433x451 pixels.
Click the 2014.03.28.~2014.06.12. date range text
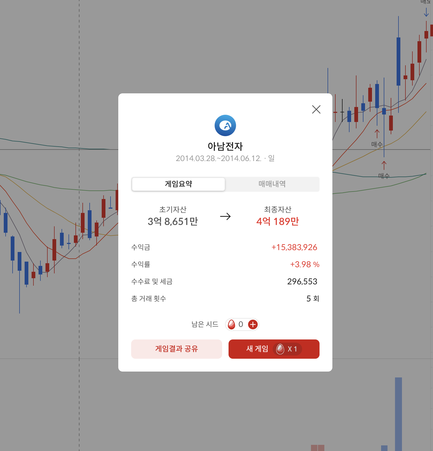click(x=218, y=158)
